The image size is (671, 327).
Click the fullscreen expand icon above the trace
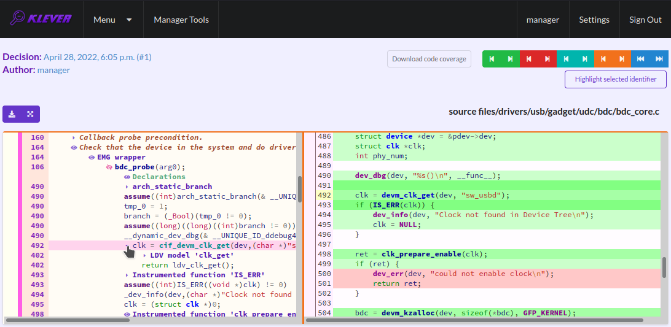coord(30,114)
